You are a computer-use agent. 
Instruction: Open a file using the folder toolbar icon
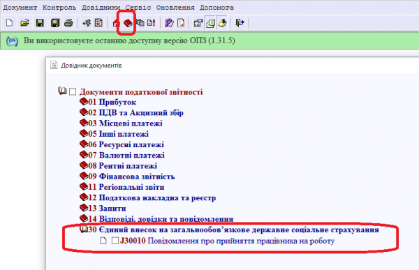(24, 23)
